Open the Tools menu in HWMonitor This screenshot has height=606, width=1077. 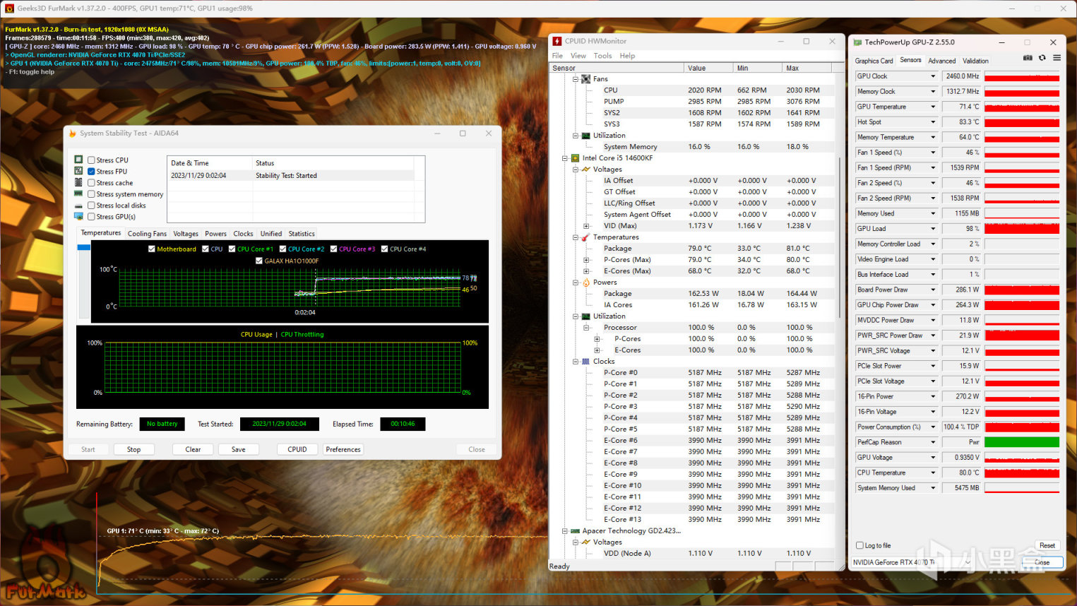point(602,56)
